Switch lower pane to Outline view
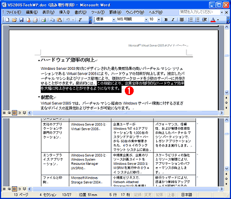 click(x=19, y=189)
